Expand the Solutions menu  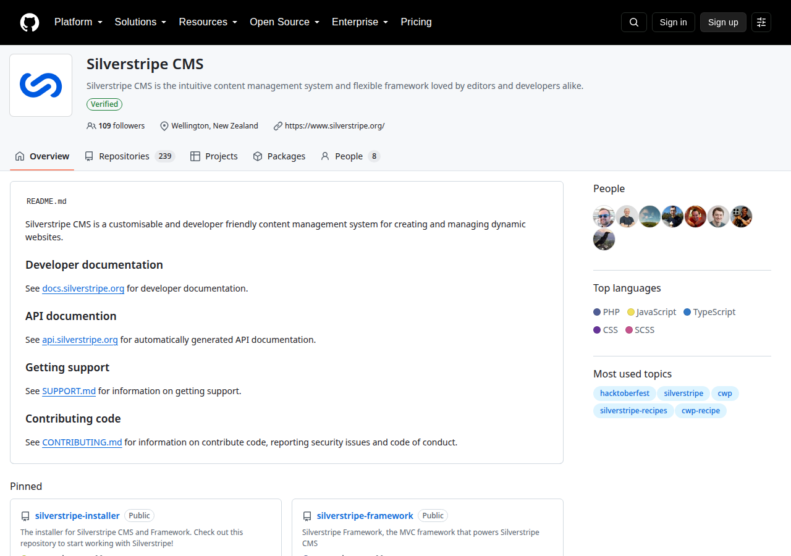(x=141, y=22)
